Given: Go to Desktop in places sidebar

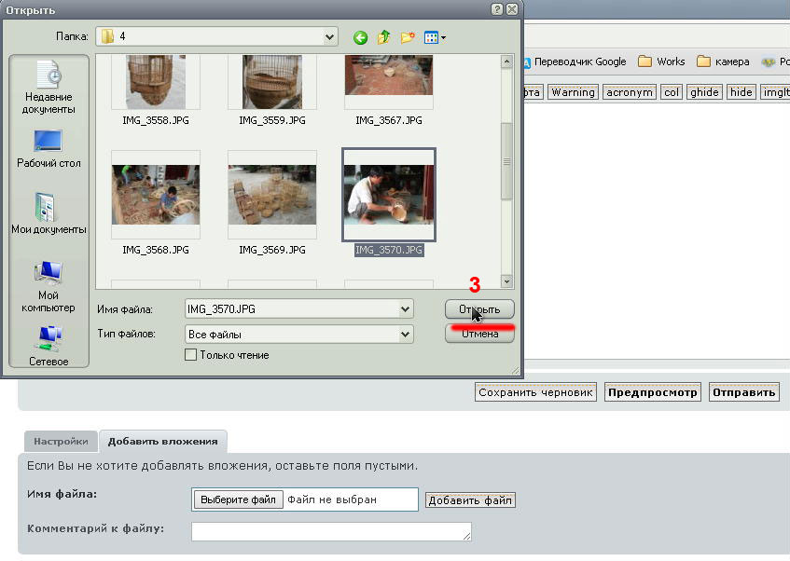Looking at the screenshot, I should (x=48, y=149).
